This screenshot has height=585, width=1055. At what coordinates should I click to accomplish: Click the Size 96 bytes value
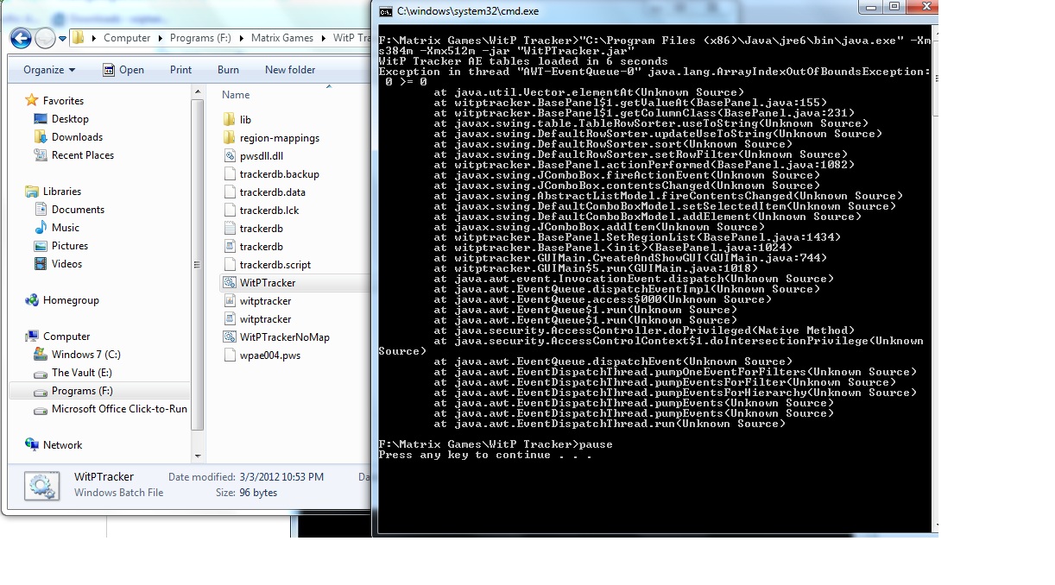(258, 493)
